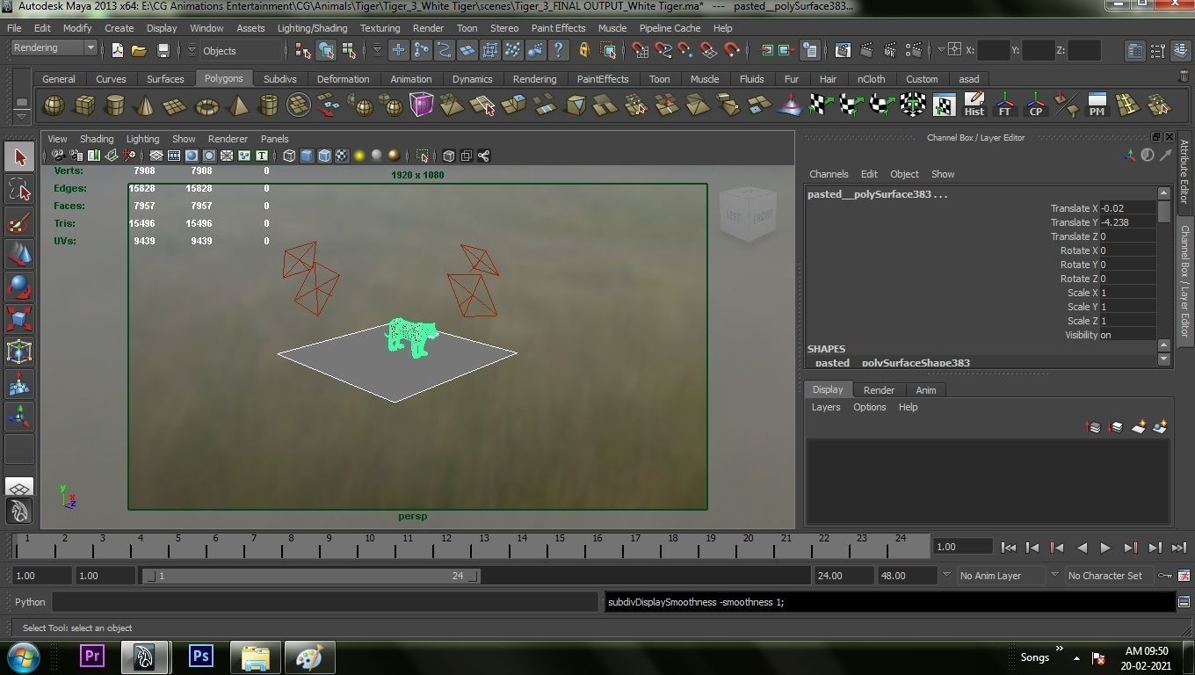1195x675 pixels.
Task: Open the Render layer tab
Action: click(879, 390)
